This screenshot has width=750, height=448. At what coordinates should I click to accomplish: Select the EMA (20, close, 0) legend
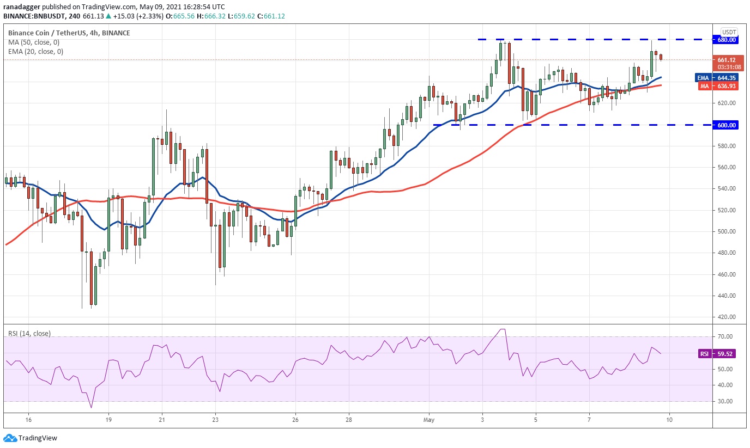pyautogui.click(x=35, y=52)
